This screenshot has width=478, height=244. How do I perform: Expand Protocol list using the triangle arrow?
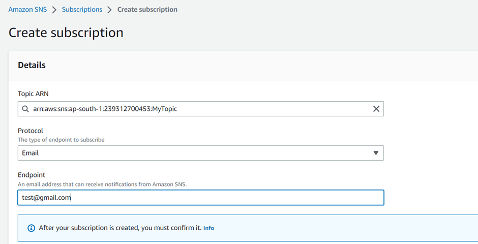coord(376,153)
